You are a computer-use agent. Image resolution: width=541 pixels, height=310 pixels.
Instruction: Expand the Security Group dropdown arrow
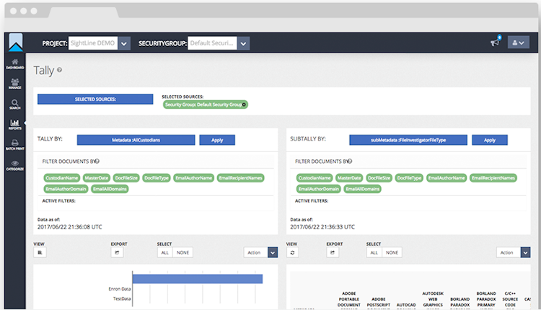coord(243,43)
